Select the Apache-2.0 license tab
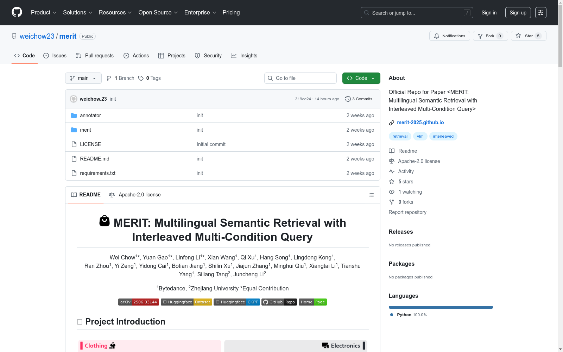 135,195
